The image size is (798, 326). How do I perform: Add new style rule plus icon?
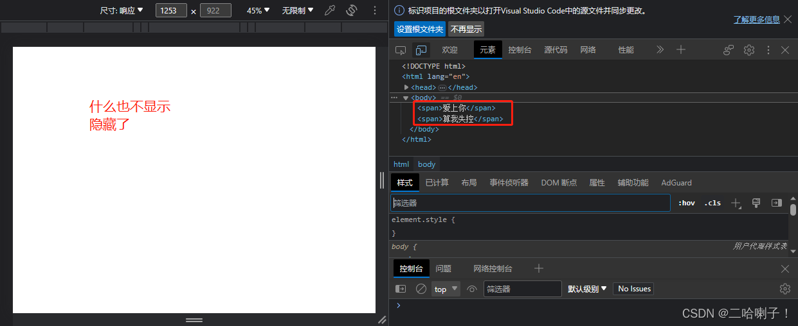(736, 203)
